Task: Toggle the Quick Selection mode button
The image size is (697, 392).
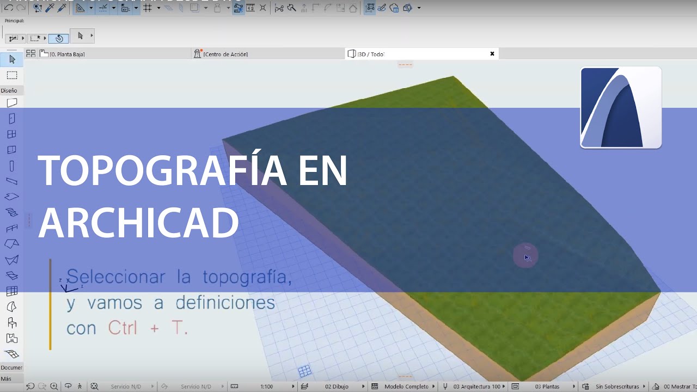Action: click(x=59, y=38)
